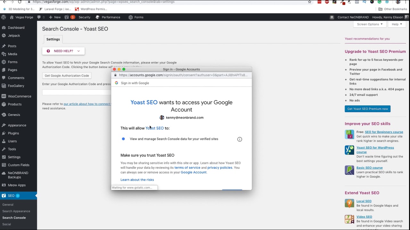Image resolution: width=410 pixels, height=230 pixels.
Task: Open the Google Account link
Action: click(193, 172)
